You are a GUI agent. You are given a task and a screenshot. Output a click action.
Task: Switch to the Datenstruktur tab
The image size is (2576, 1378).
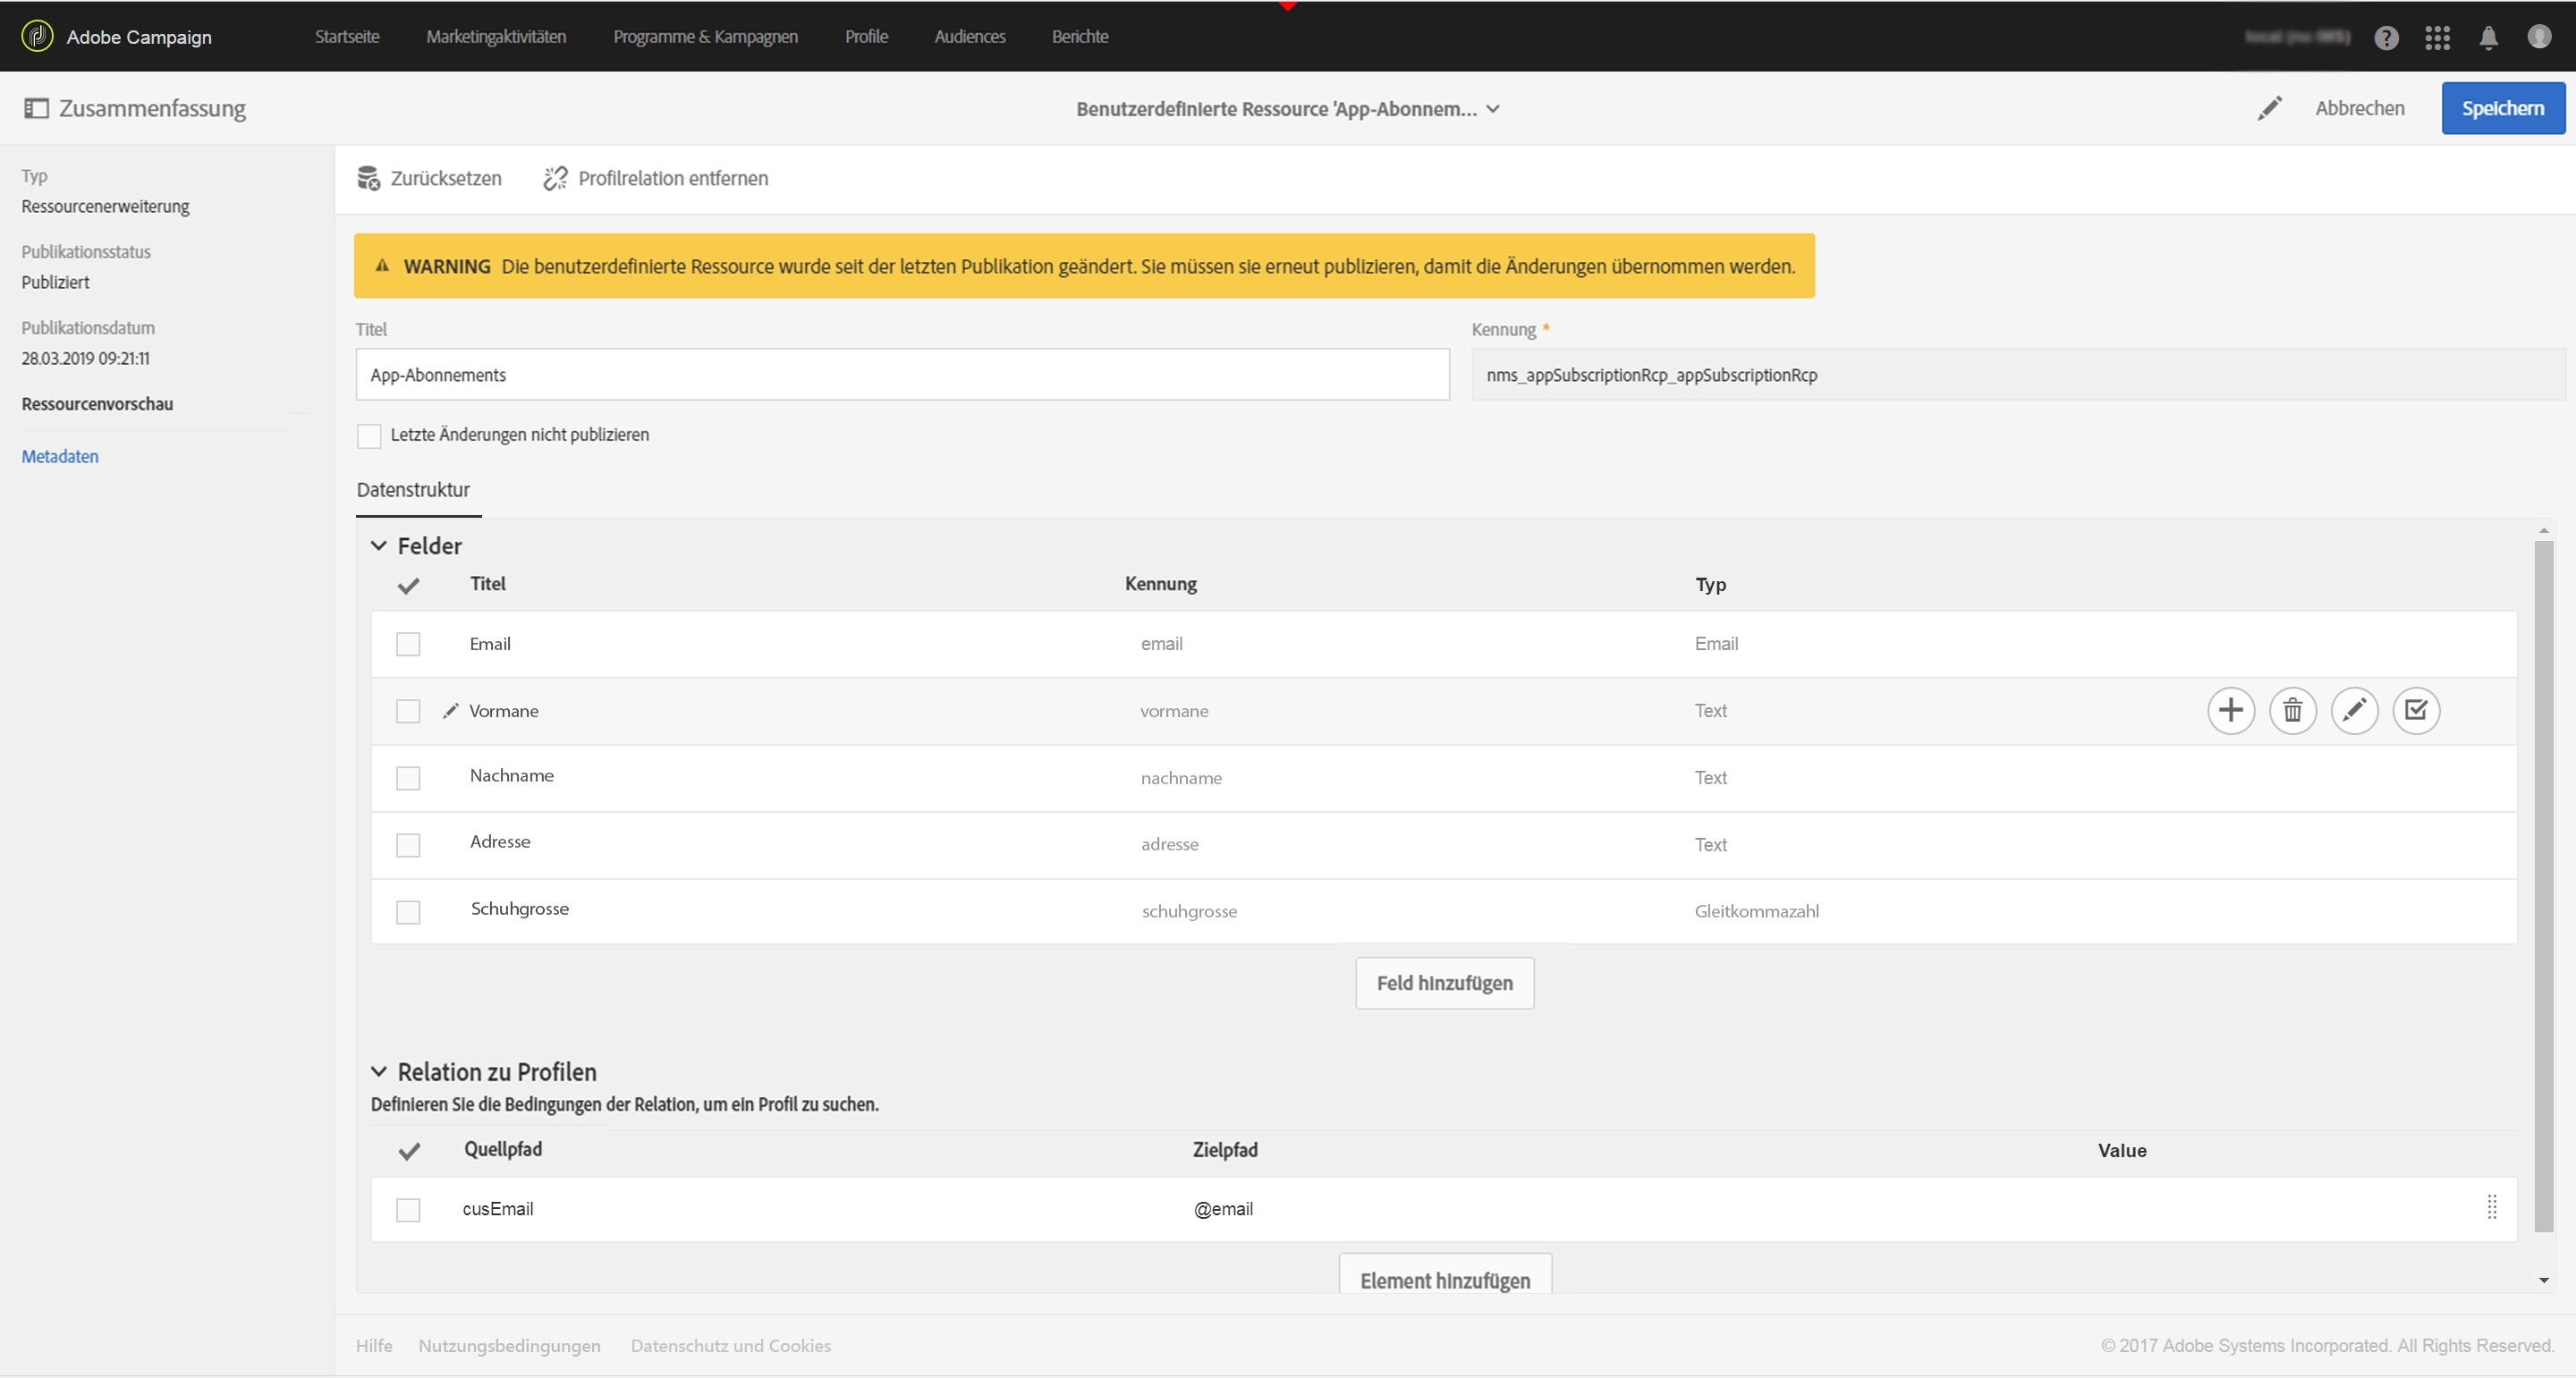coord(413,490)
